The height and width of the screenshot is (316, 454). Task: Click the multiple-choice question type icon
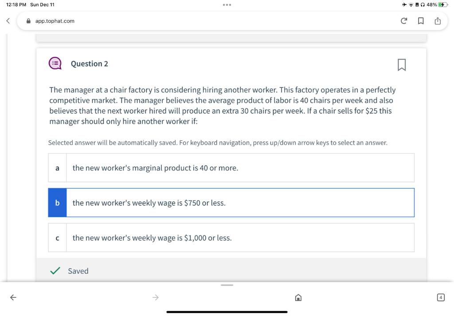55,63
